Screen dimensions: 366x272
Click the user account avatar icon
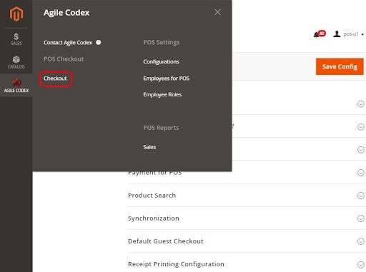[337, 34]
